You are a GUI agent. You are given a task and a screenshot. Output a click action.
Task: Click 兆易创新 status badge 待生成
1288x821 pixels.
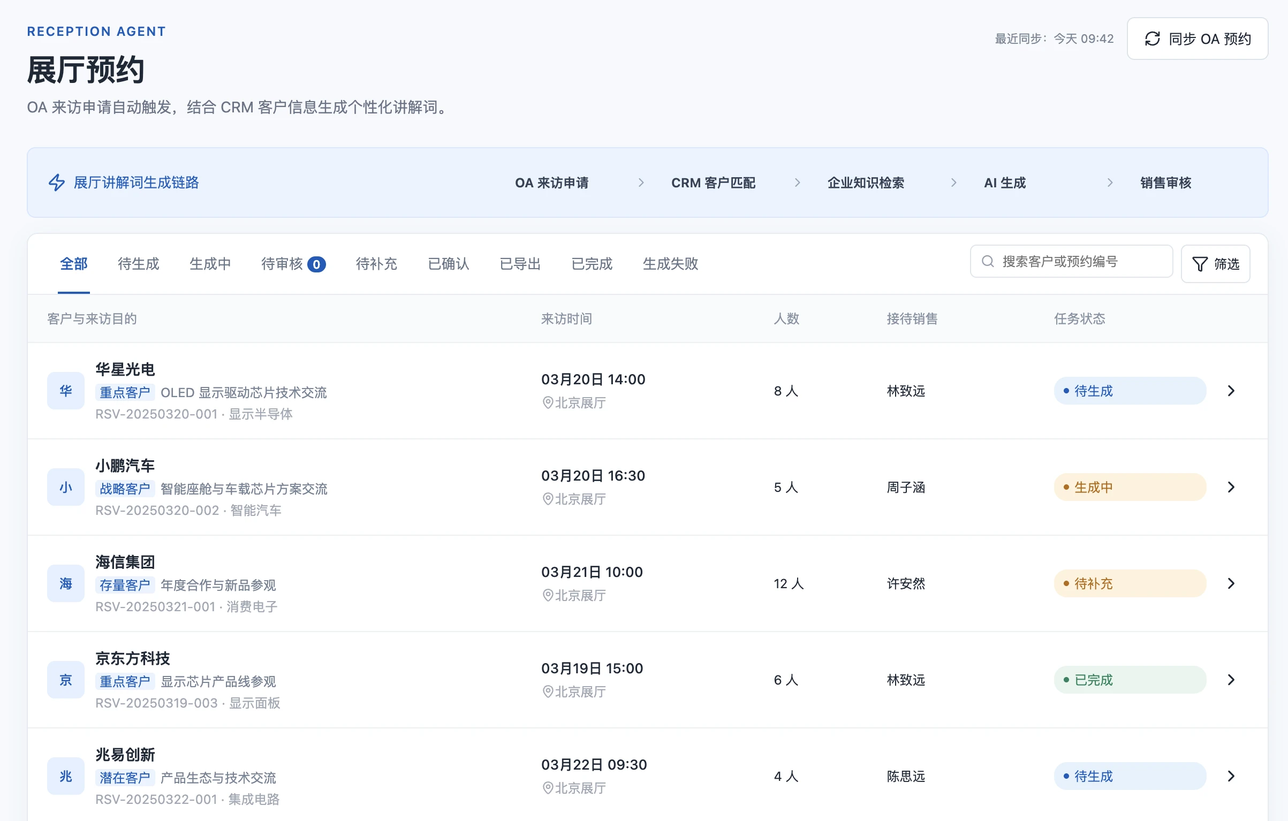coord(1130,776)
